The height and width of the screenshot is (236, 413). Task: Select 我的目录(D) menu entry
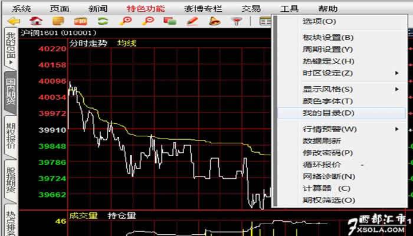(342, 113)
